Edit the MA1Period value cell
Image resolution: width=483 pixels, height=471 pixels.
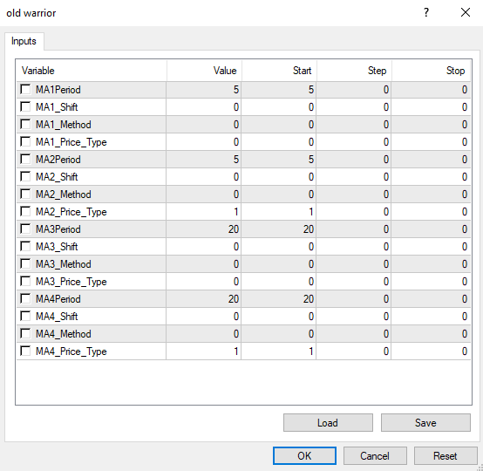point(204,90)
